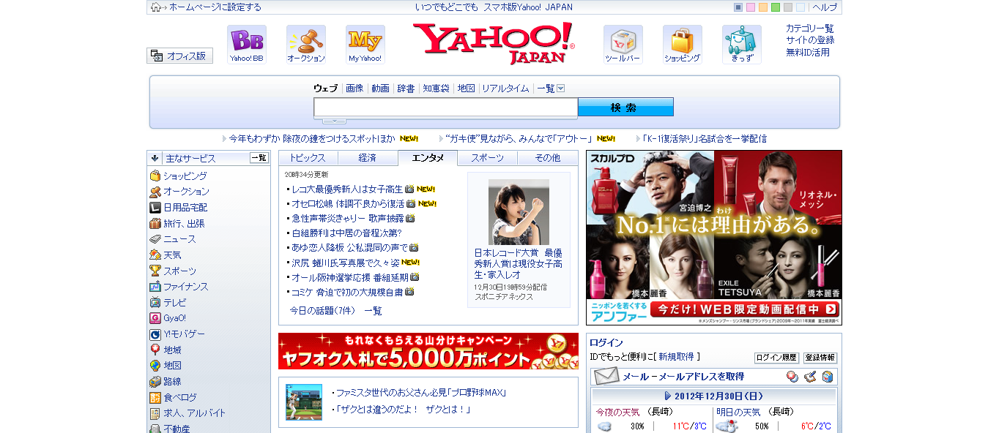Open 日用品宅配 in the services sidebar
Screen dimensions: 988x433
tap(185, 208)
